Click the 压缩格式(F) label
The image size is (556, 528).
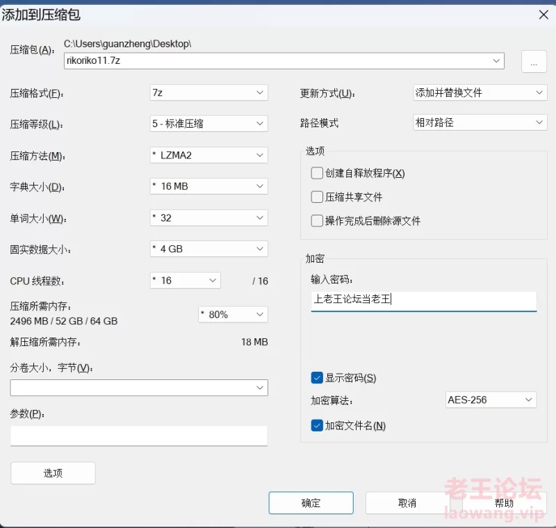[37, 93]
